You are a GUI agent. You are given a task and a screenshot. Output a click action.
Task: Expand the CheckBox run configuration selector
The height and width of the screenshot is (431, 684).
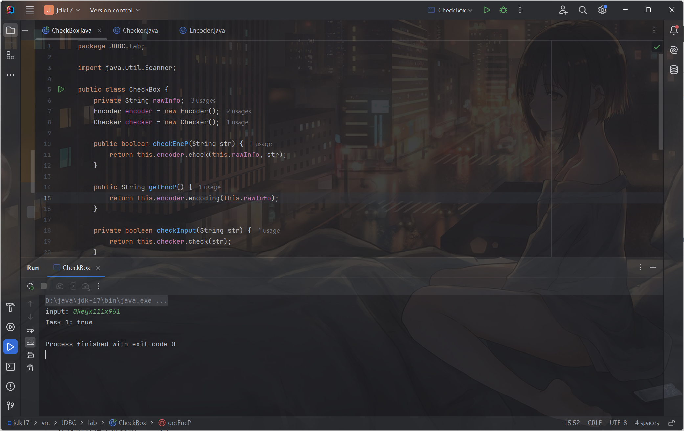coord(450,10)
